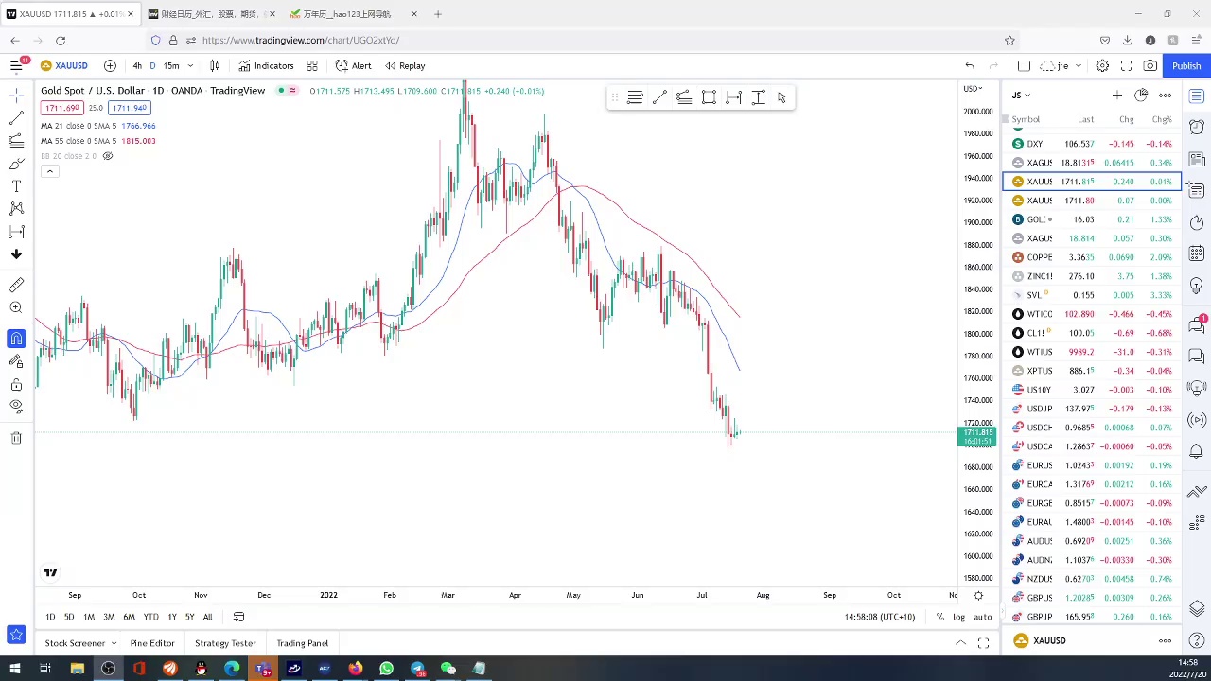Viewport: 1211px width, 681px height.
Task: Open chart settings gear
Action: pos(1102,65)
